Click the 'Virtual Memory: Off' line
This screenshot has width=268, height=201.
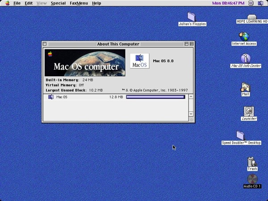click(x=65, y=85)
